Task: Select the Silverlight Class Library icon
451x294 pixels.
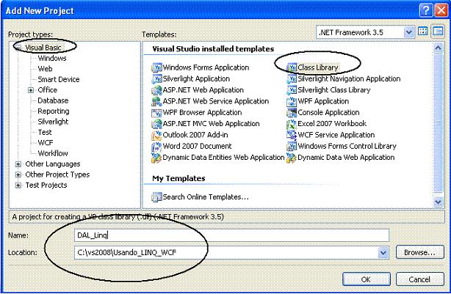Action: [x=292, y=90]
